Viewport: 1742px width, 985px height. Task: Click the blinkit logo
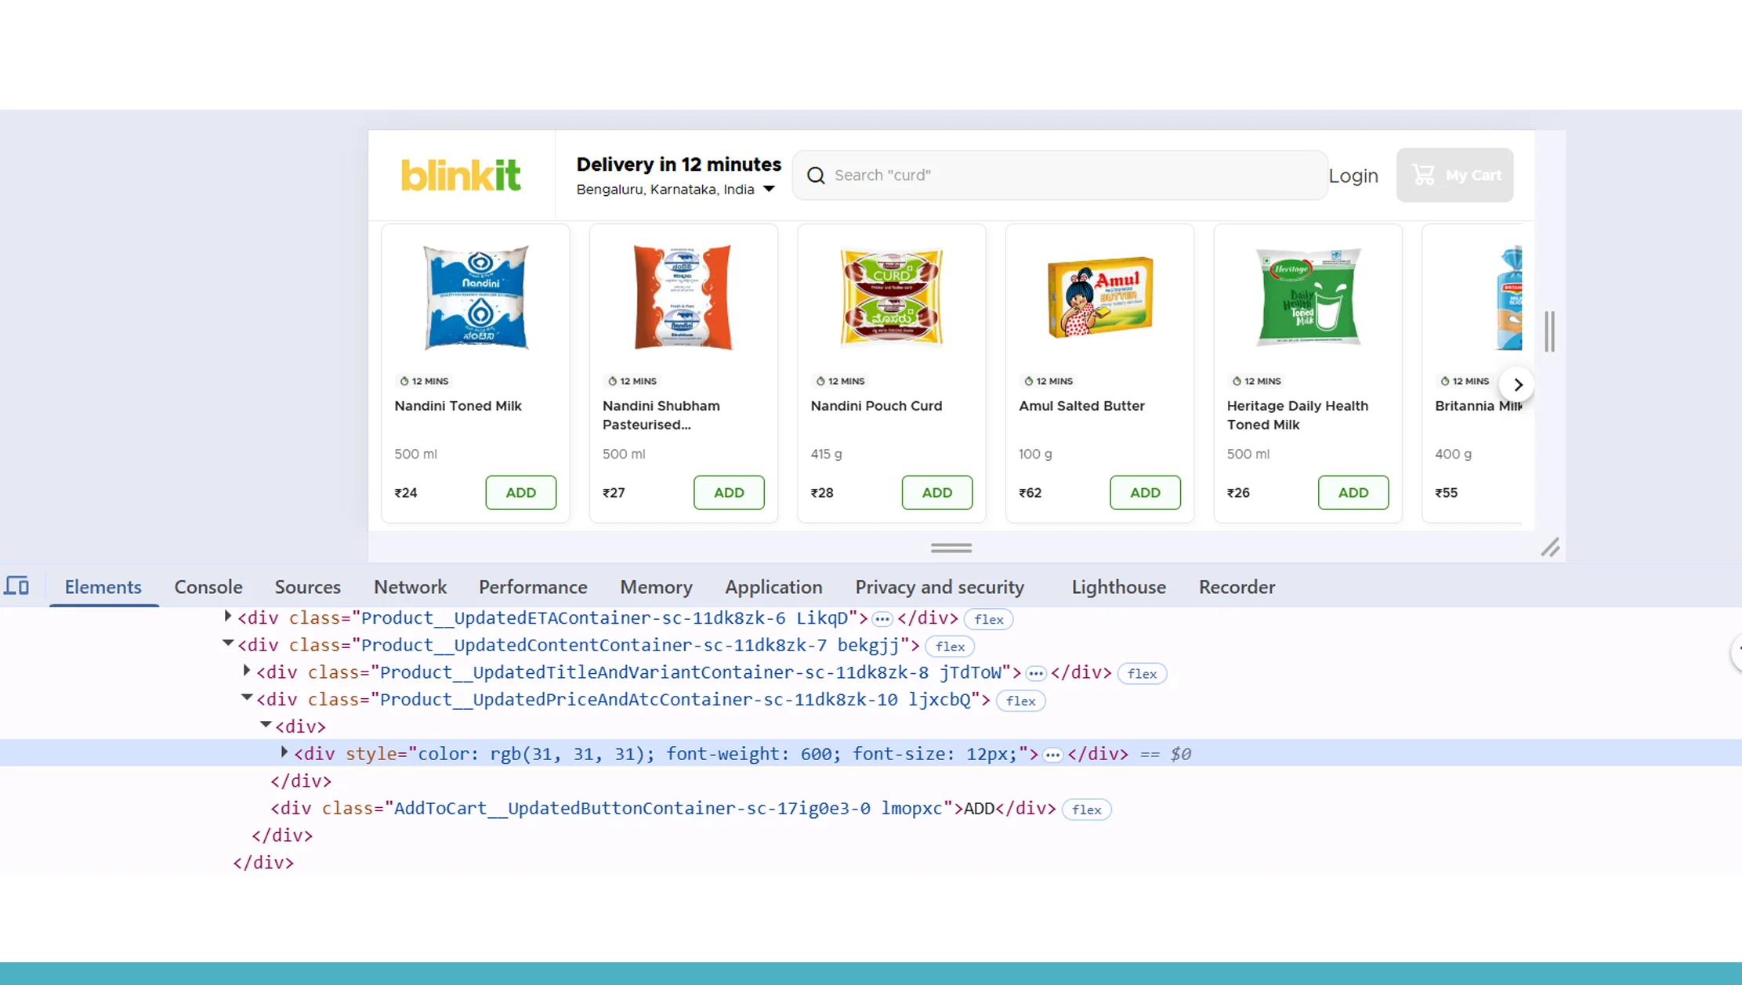tap(461, 175)
